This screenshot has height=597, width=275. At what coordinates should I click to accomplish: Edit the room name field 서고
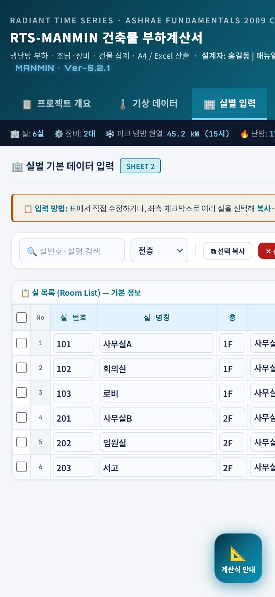tap(157, 467)
